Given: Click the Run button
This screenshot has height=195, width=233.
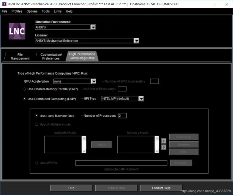Looking at the screenshot, I should pos(71,188).
